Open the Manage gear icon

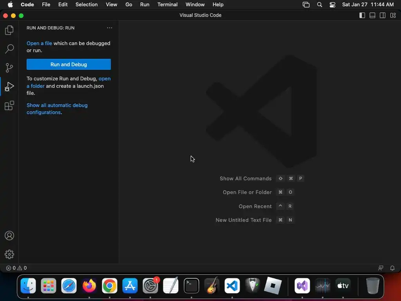[9, 254]
